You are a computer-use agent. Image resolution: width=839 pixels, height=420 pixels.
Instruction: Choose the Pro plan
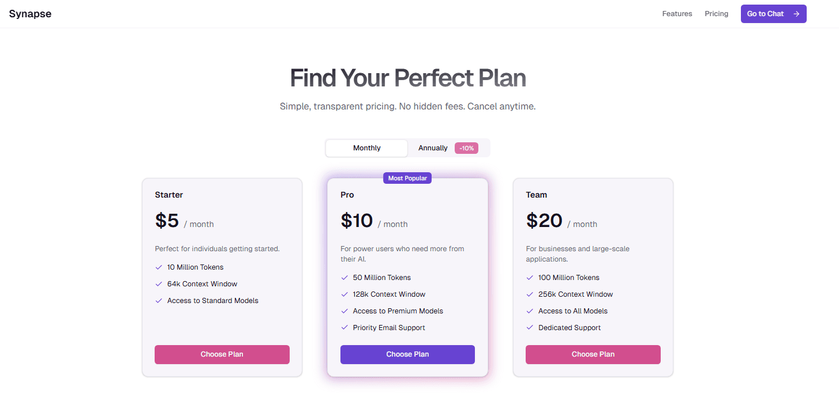[407, 354]
